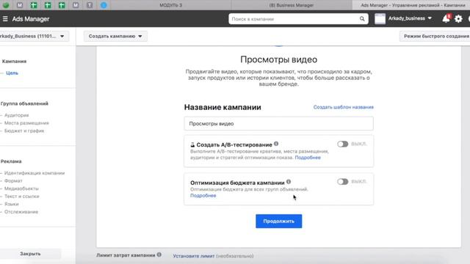Image resolution: width=470 pixels, height=264 pixels.
Task: Click the Продолжить button
Action: pyautogui.click(x=279, y=221)
